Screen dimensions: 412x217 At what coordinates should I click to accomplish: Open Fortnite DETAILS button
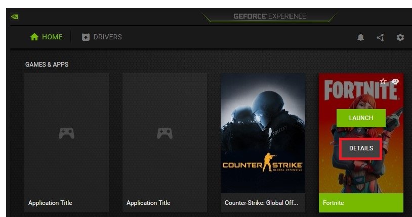click(x=361, y=148)
